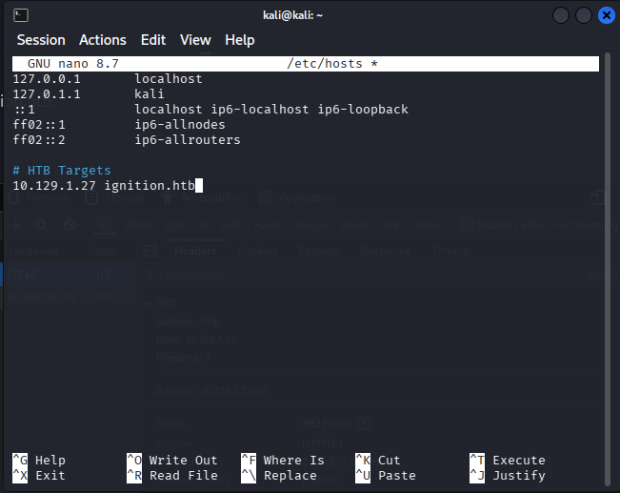The height and width of the screenshot is (493, 620).
Task: Open the Edit menu
Action: [153, 40]
